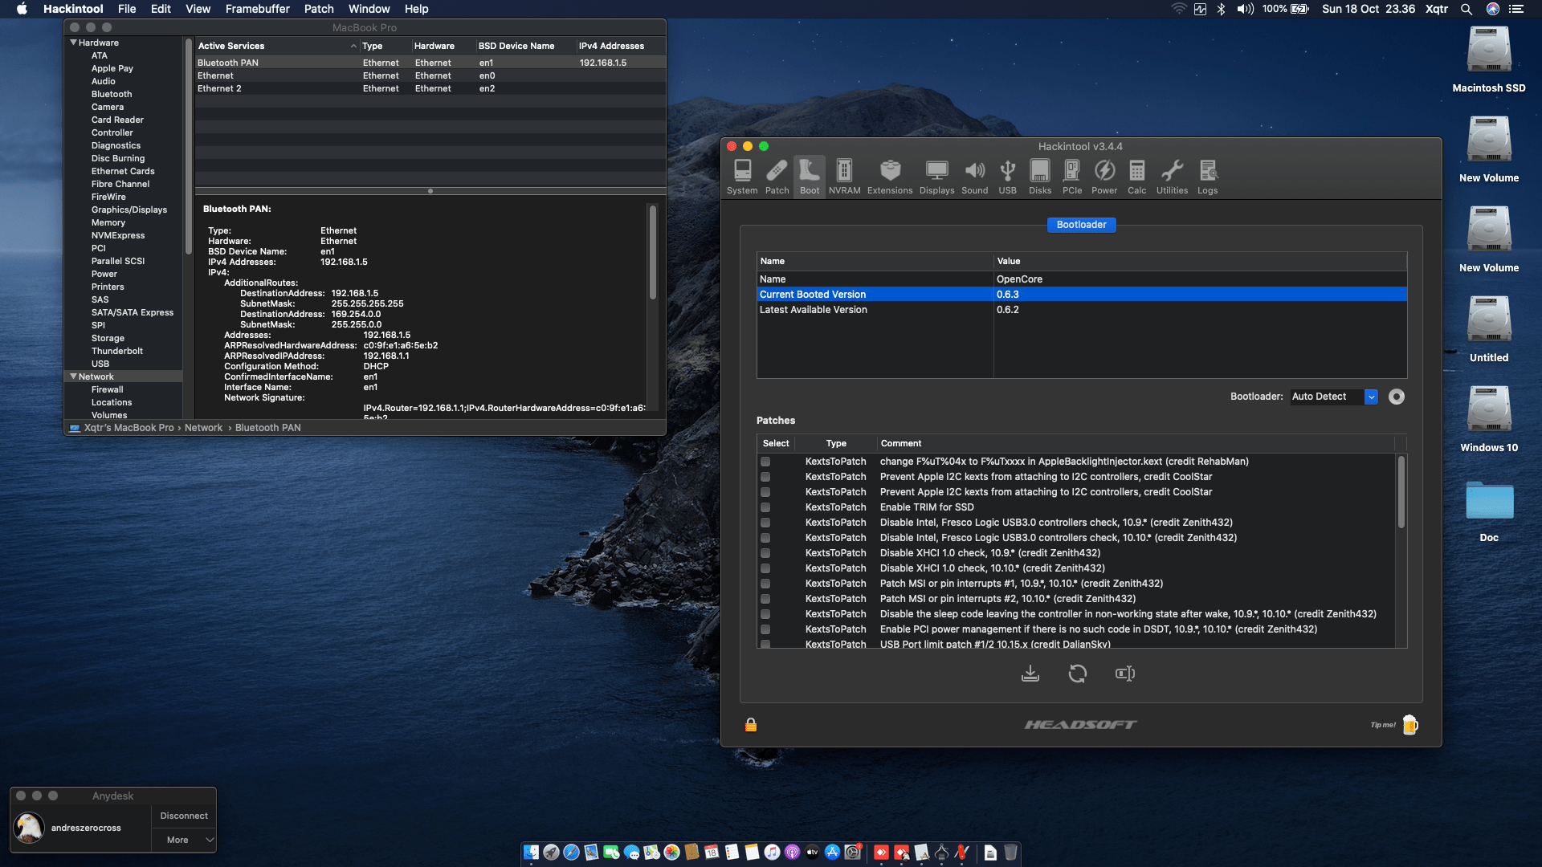This screenshot has height=867, width=1542.
Task: Open the Utilities wrench icon
Action: (x=1172, y=177)
